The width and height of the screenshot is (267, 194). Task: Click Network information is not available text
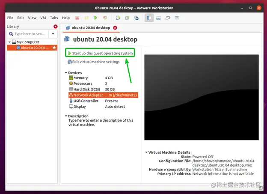(223, 174)
